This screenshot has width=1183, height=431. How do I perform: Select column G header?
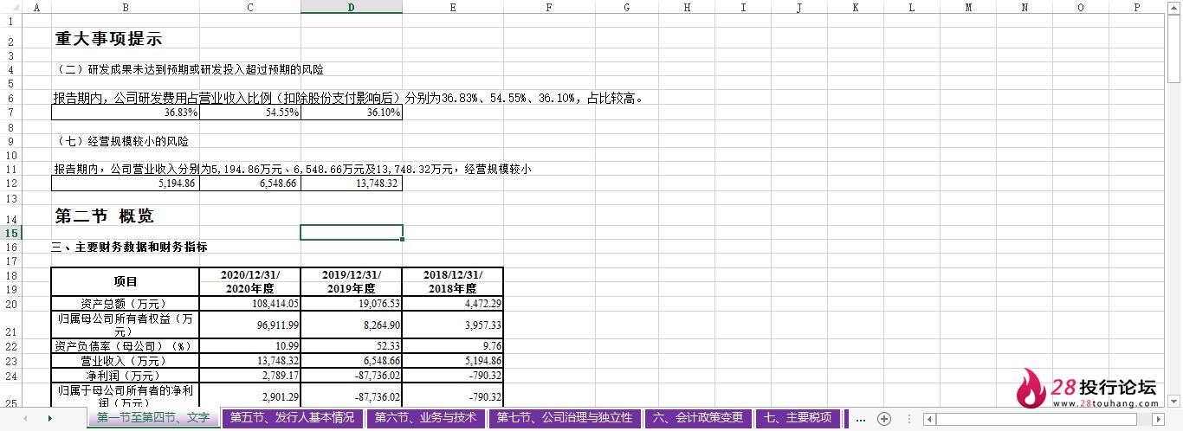626,7
